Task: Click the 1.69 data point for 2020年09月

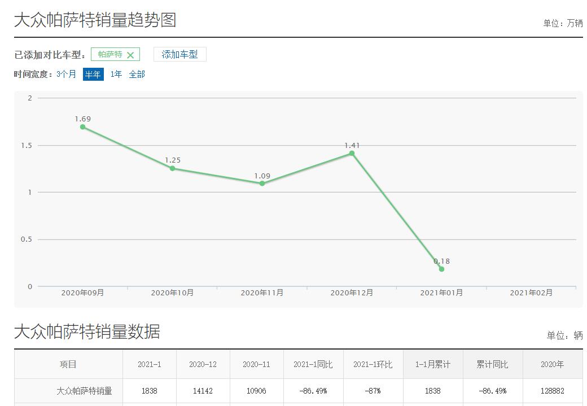Action: 83,127
